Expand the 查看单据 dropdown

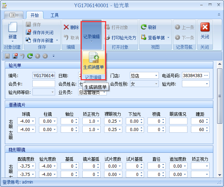tap(168, 38)
